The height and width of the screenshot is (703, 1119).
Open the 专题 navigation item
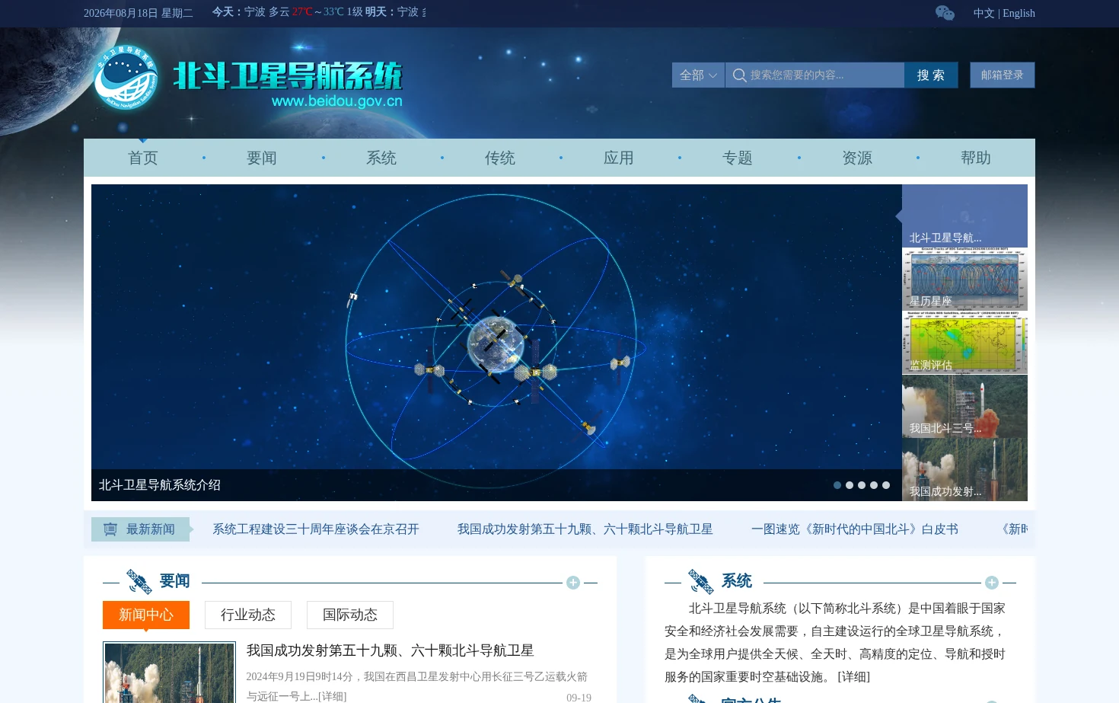738,158
